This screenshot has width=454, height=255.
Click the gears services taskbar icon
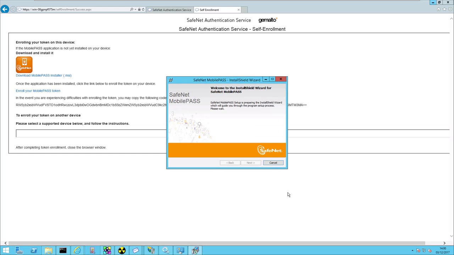165,251
